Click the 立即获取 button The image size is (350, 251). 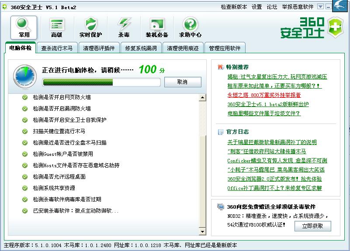tap(312, 226)
